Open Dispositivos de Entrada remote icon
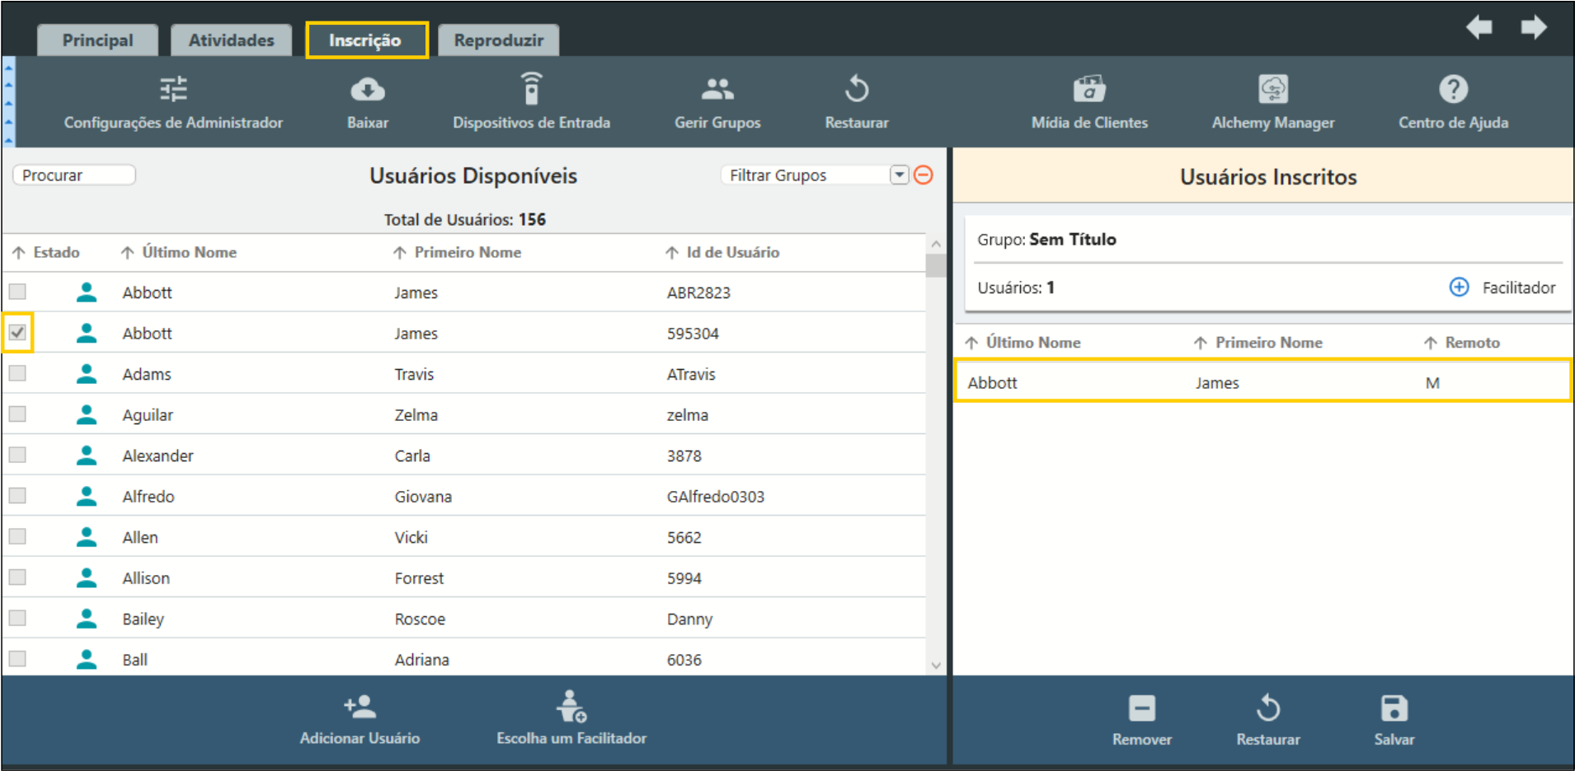This screenshot has width=1575, height=771. click(531, 89)
